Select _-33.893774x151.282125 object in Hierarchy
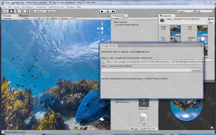This screenshot has height=135, width=216. click(126, 25)
